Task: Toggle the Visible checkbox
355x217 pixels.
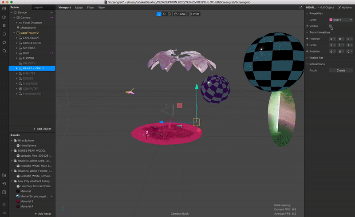Action: (x=330, y=26)
